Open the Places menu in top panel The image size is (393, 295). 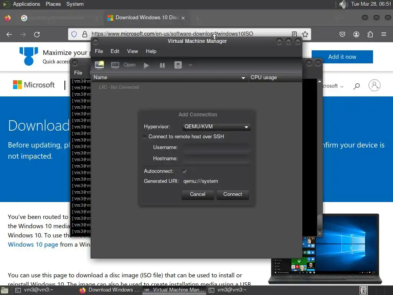(53, 4)
